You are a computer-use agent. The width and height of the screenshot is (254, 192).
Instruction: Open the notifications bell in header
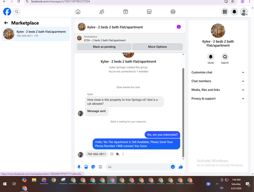click(x=234, y=12)
